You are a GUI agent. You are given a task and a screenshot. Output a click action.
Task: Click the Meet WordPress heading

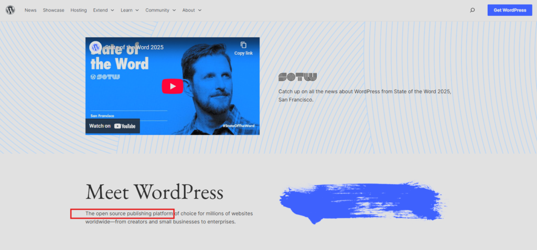point(155,192)
